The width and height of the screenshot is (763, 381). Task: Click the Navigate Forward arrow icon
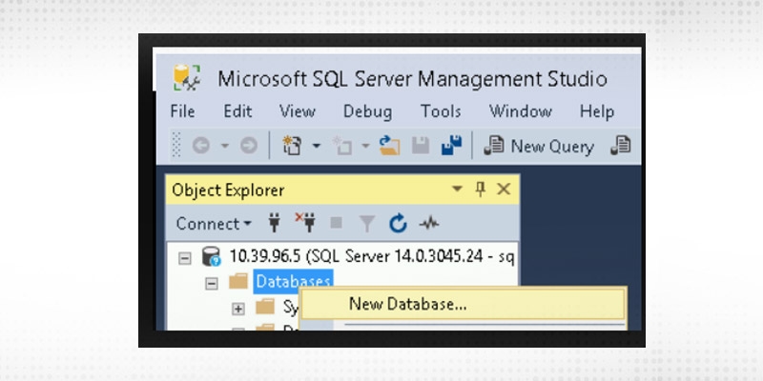[249, 146]
